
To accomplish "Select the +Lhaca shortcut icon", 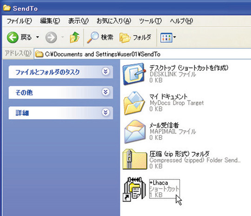I will point(134,189).
